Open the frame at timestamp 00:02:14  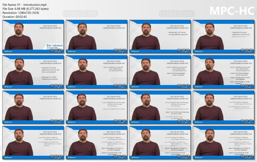(x=97, y=143)
